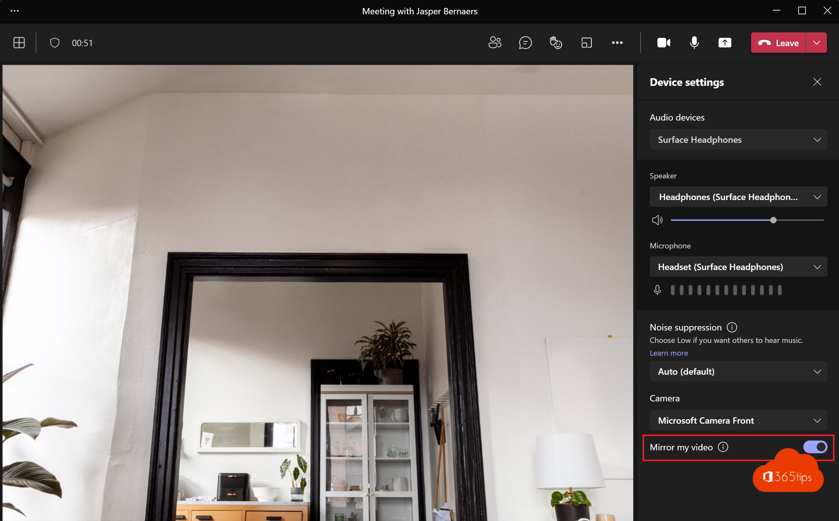
Task: Click Learn more noise suppression link
Action: (x=669, y=353)
